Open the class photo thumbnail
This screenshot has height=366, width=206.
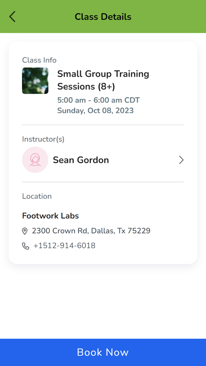[35, 81]
